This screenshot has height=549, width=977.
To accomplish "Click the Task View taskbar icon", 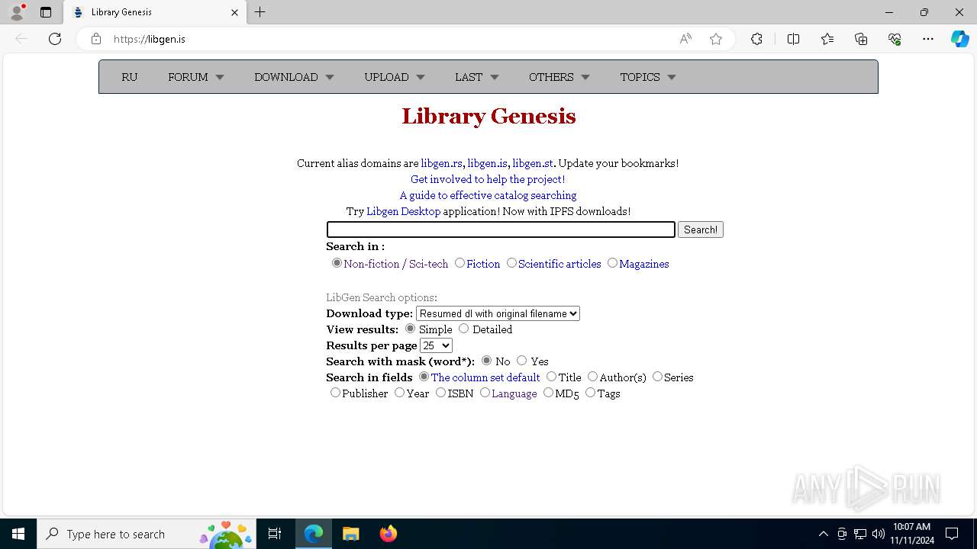I will (x=276, y=534).
